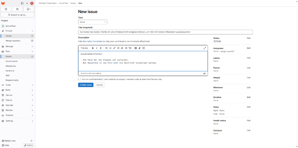298x148 pixels.
Task: Switch to the Preview tab
Action: tap(84, 48)
